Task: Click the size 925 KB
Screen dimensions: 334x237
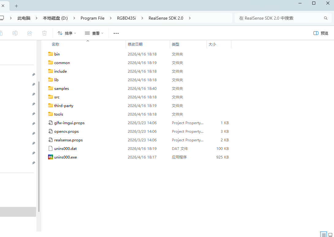Action: click(222, 157)
